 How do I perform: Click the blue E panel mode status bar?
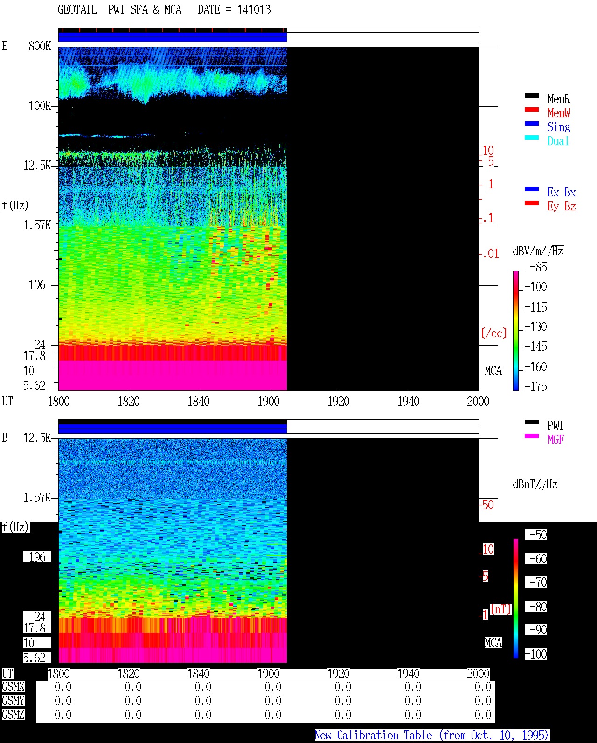click(173, 37)
